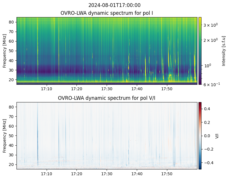The image size is (229, 179).
Task: Click the V/I label beside the lower colorbar
Action: (x=217, y=135)
